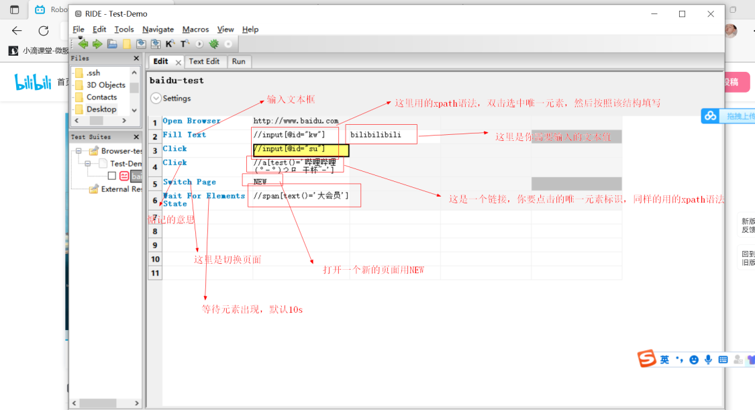This screenshot has height=410, width=755.
Task: Click the Stop test run toolbar icon
Action: pyautogui.click(x=228, y=44)
